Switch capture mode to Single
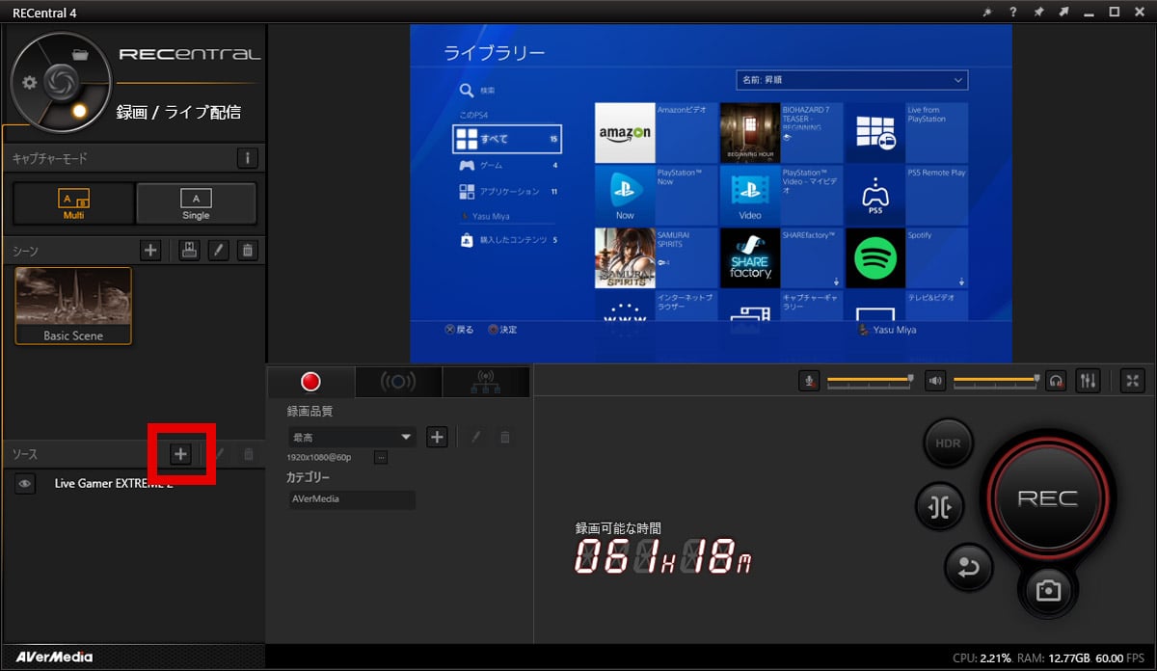This screenshot has width=1157, height=671. tap(196, 203)
